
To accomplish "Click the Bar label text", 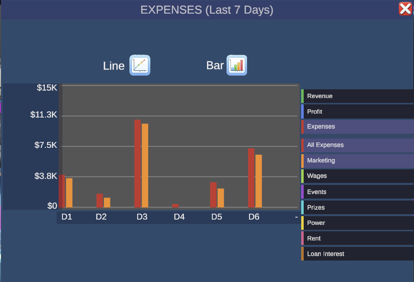I will pyautogui.click(x=215, y=65).
